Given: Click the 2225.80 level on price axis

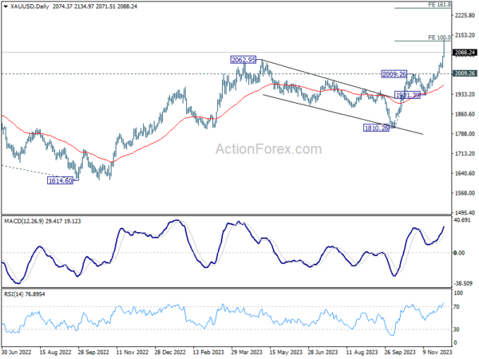Looking at the screenshot, I should point(465,15).
